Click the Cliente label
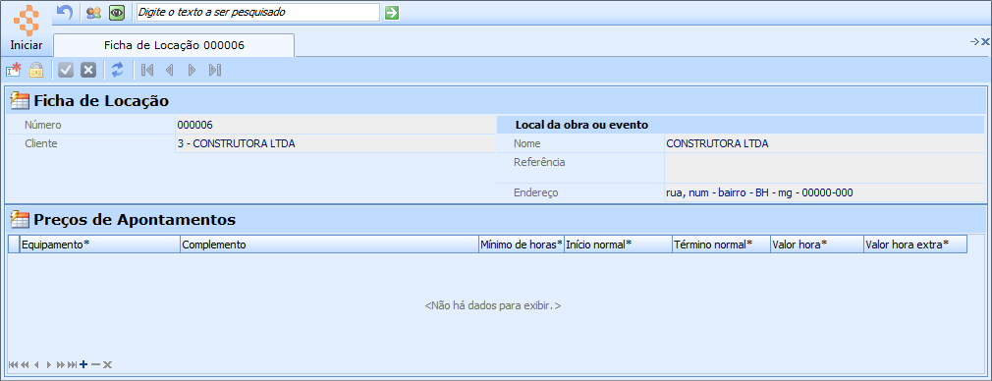 [x=41, y=143]
